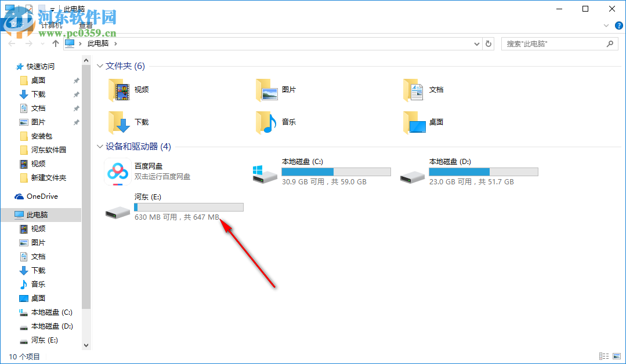Open the 桌面 folder in main pane
Screen dimensions: 626x364
(x=414, y=122)
